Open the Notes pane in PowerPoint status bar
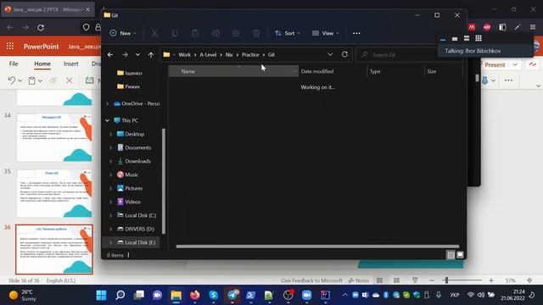 359,280
